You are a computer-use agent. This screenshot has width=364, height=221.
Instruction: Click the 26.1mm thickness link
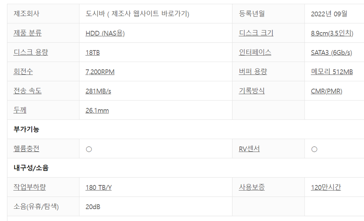click(97, 110)
